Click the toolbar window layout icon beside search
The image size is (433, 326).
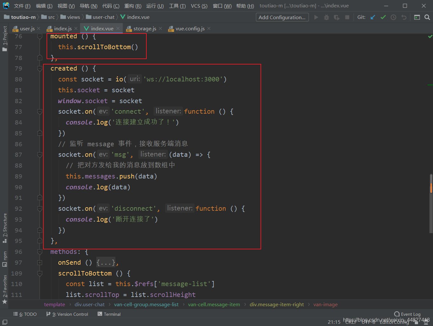click(417, 17)
